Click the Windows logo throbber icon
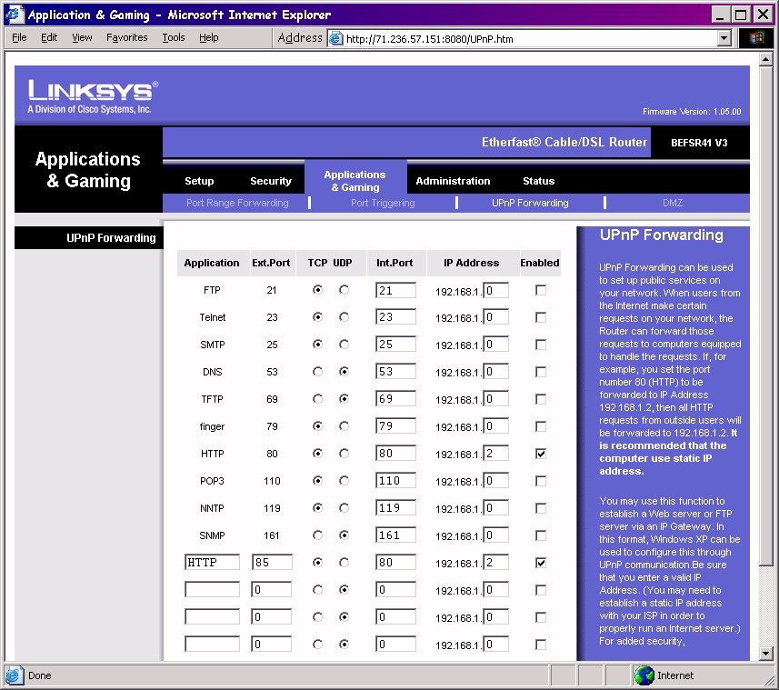Viewport: 779px width, 690px height. pos(756,38)
